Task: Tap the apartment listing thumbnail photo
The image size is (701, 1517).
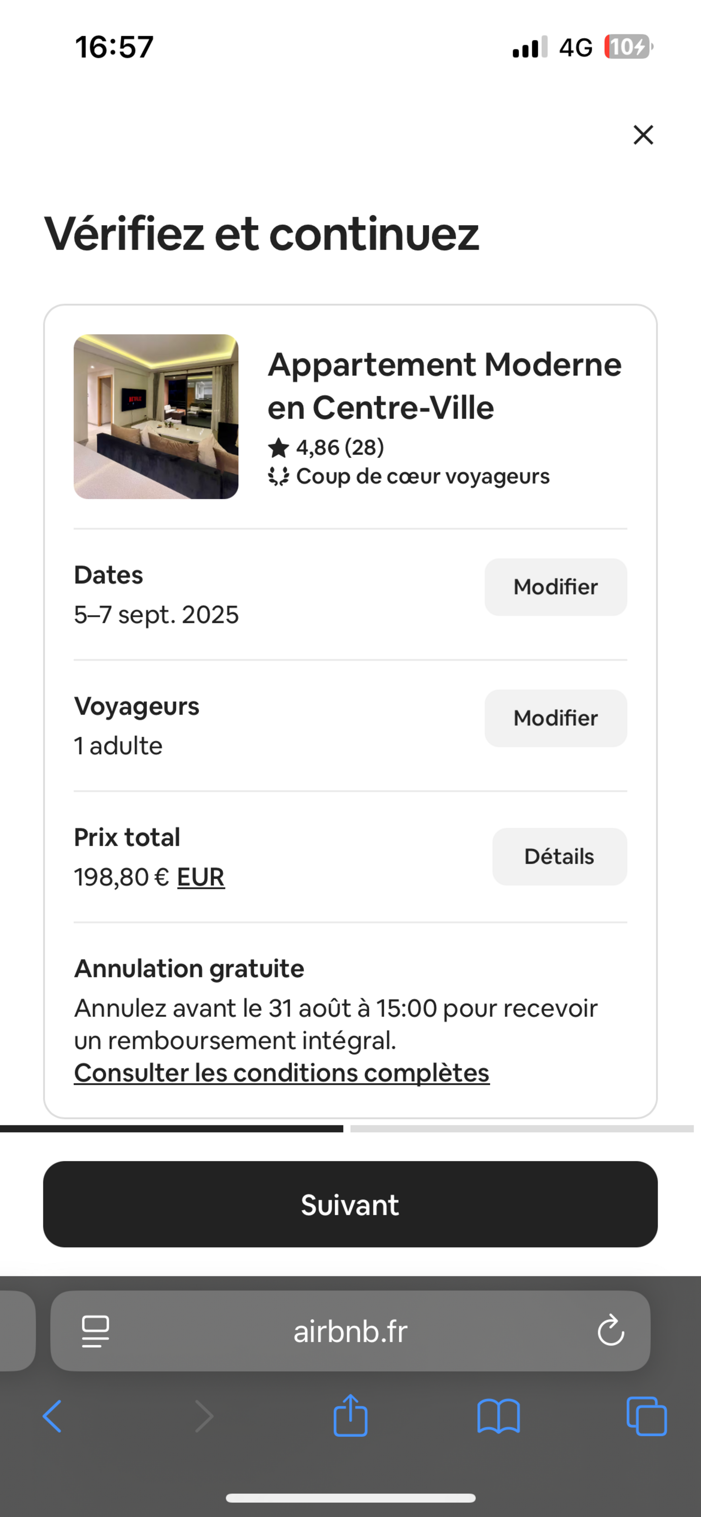Action: tap(156, 416)
